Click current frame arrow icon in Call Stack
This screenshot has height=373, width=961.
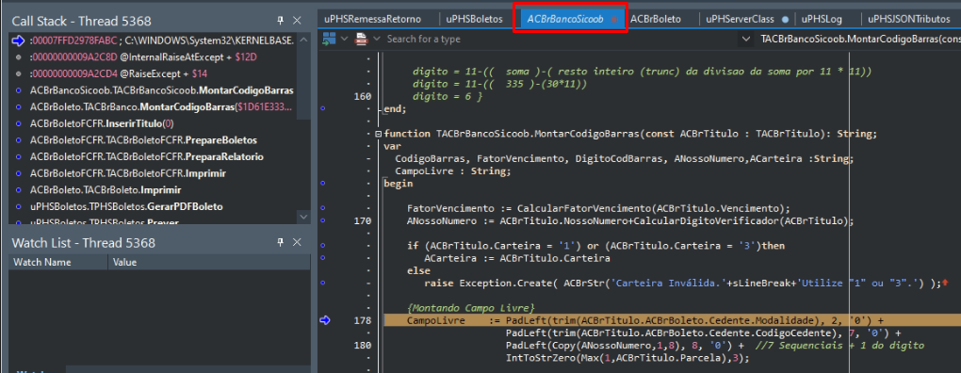[x=18, y=41]
